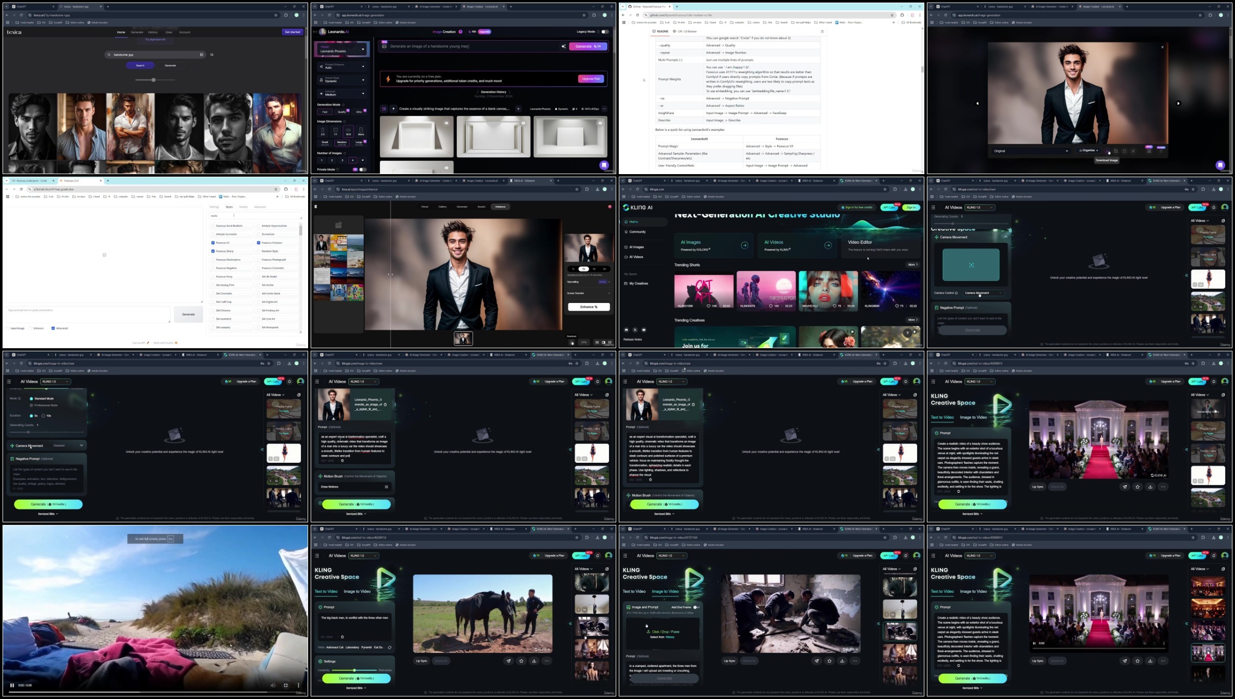The width and height of the screenshot is (1235, 699).
Task: Click the Generate button in Fooocus
Action: 188,314
